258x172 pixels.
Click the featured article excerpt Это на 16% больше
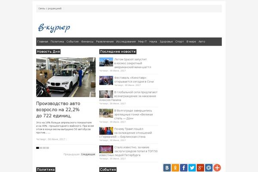click(x=65, y=128)
